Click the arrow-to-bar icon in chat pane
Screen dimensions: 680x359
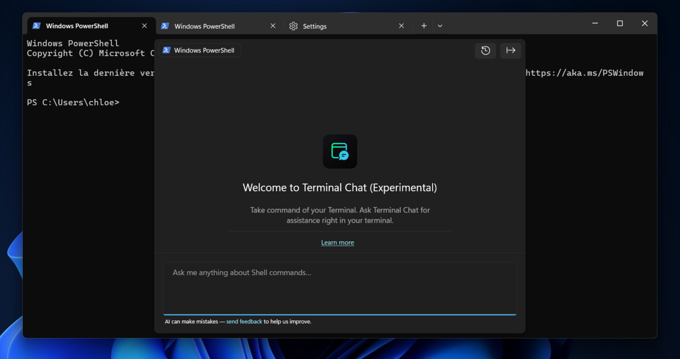[511, 50]
